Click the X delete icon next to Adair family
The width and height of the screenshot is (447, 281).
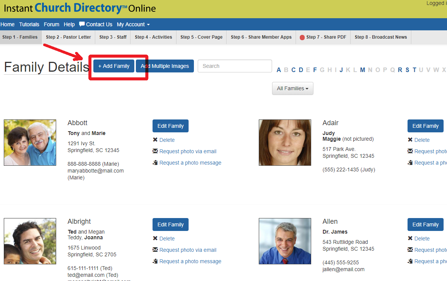click(411, 140)
